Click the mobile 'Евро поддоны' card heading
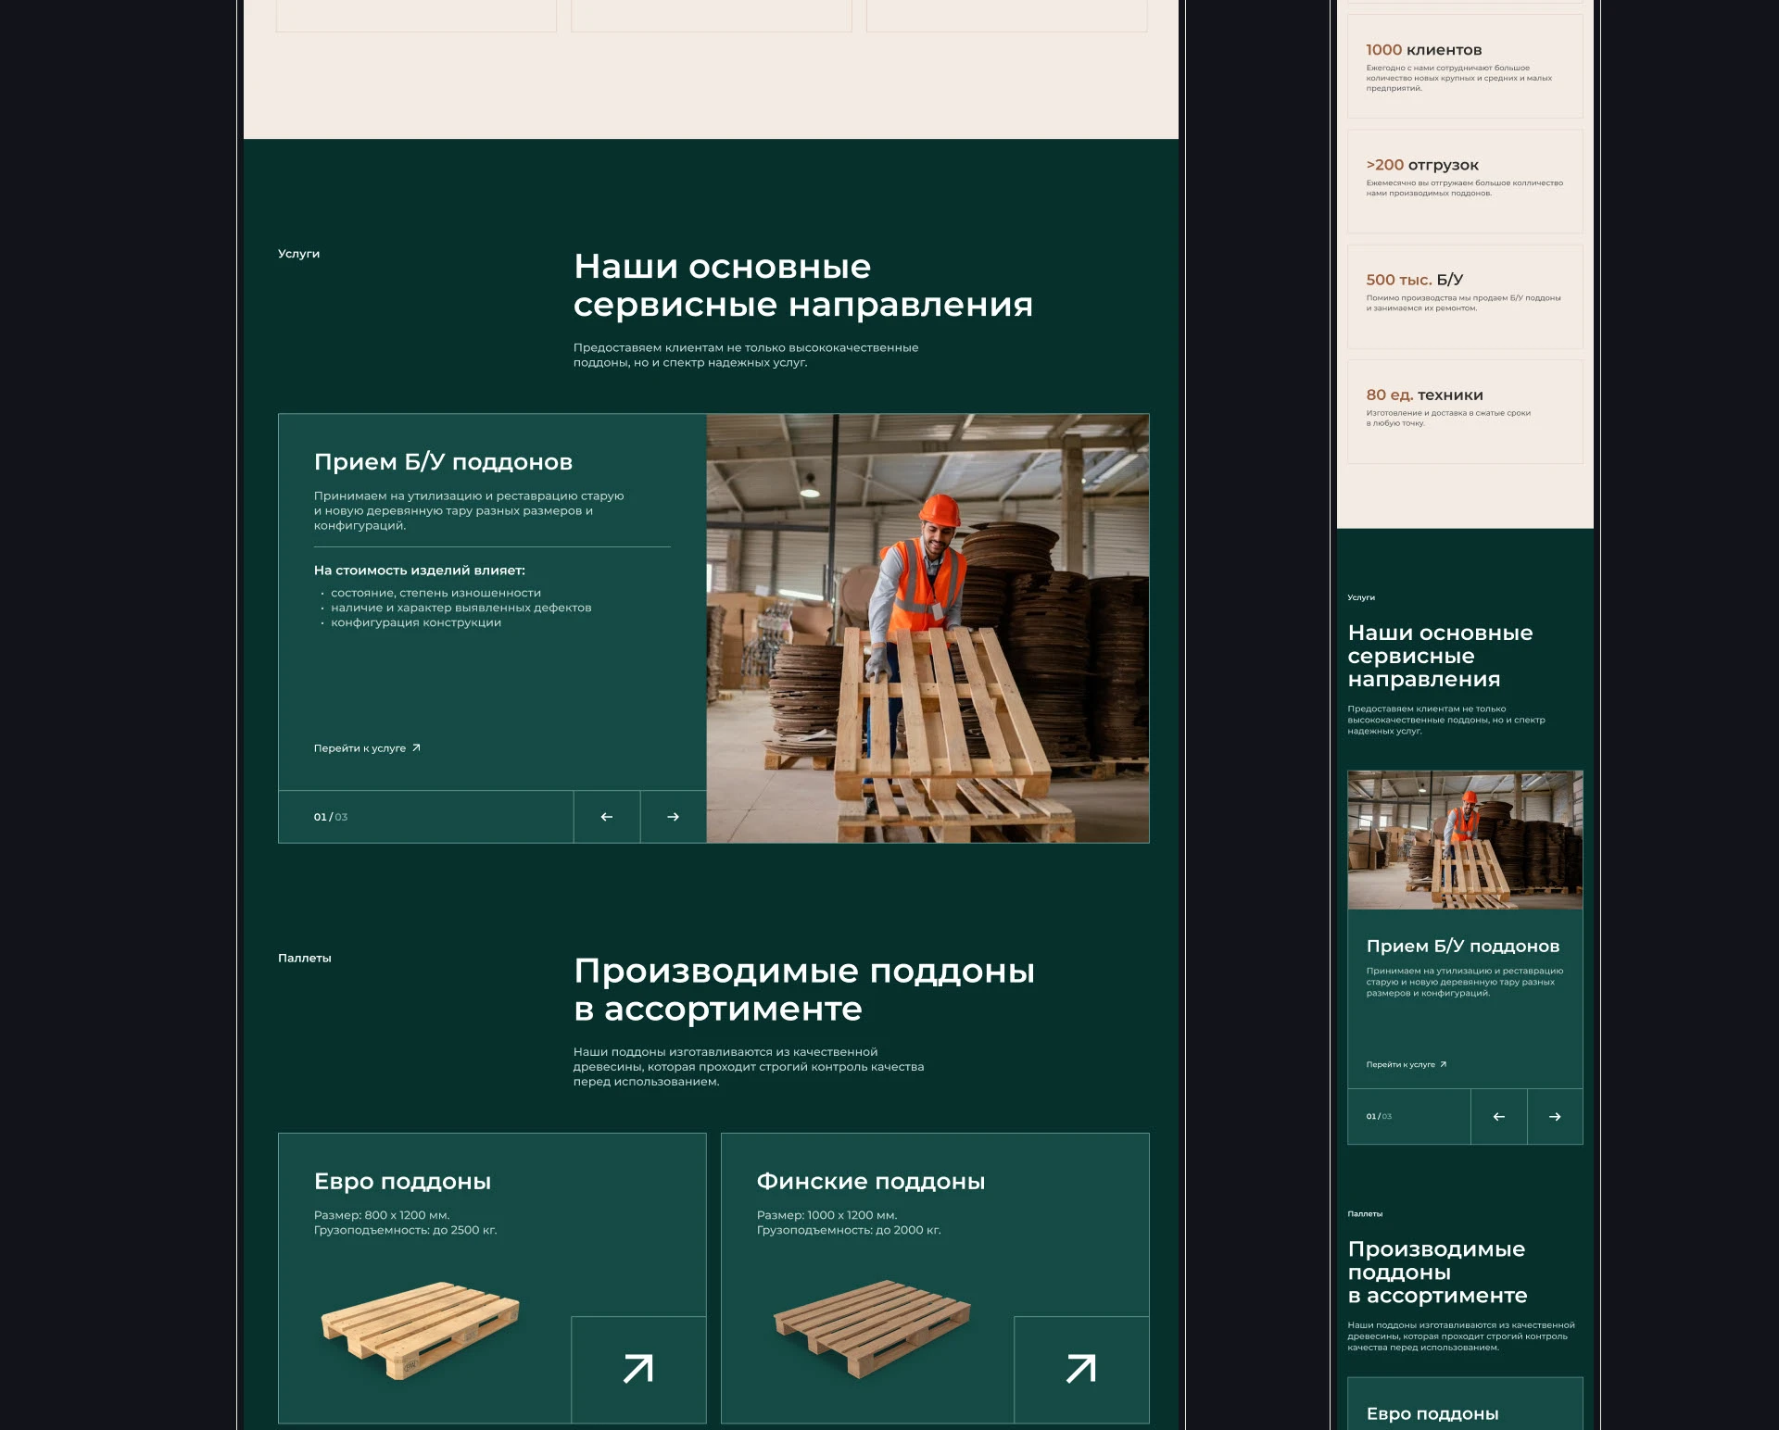 click(1432, 1413)
